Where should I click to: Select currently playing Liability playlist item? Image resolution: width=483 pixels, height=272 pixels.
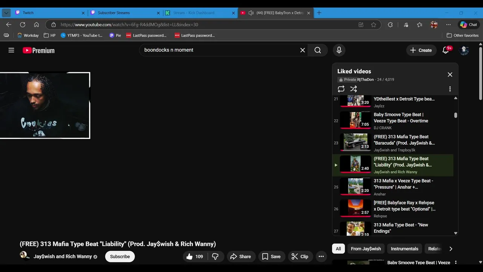coord(393,165)
